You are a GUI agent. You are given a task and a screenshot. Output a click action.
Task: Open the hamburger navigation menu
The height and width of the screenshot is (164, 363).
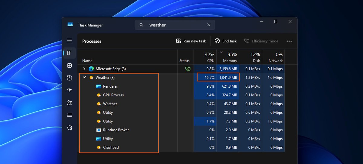point(70,41)
